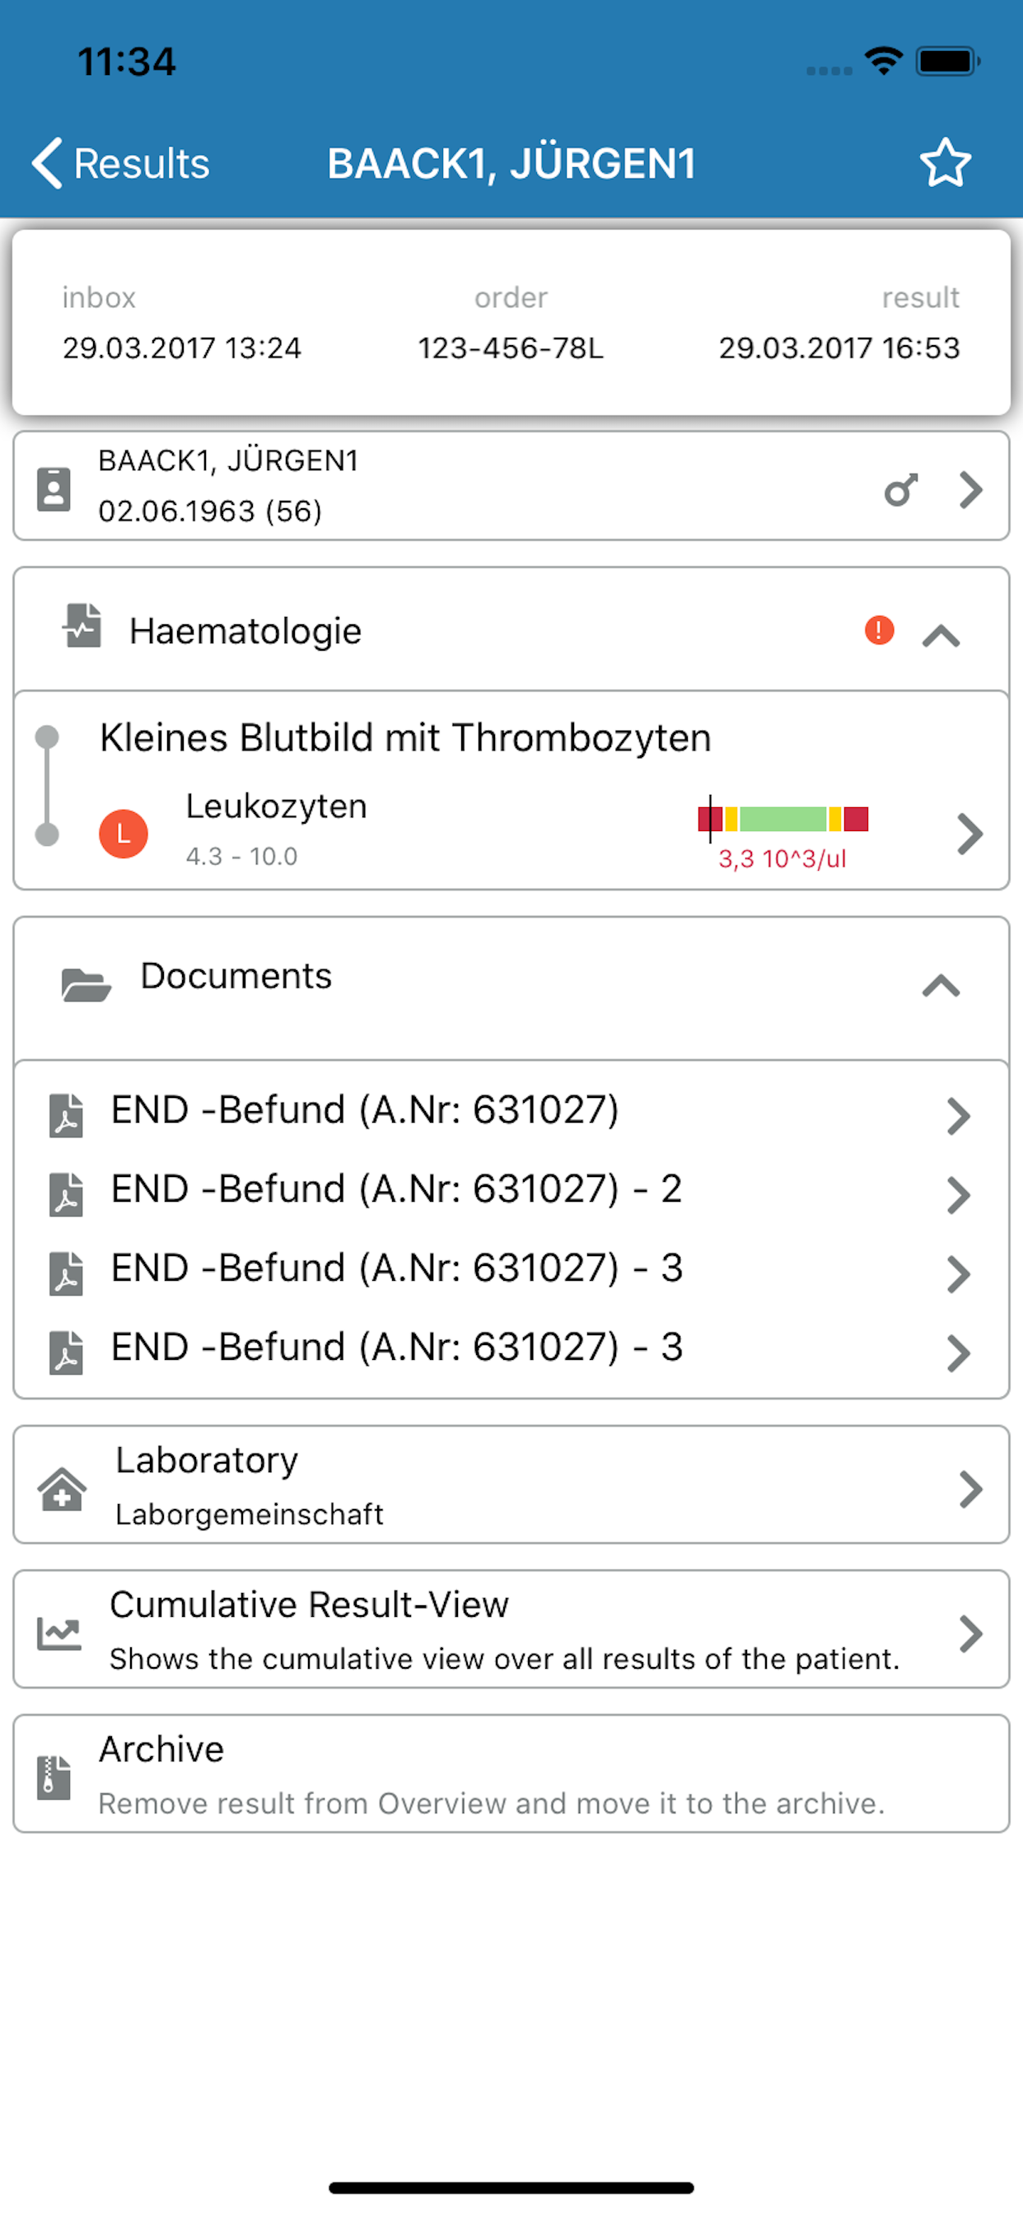Tap the red Haematologie alert indicator
The image size is (1023, 2214).
pyautogui.click(x=879, y=630)
